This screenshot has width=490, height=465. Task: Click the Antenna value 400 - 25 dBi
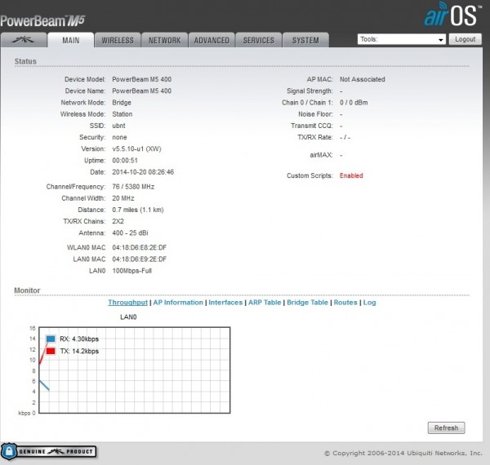(x=130, y=232)
